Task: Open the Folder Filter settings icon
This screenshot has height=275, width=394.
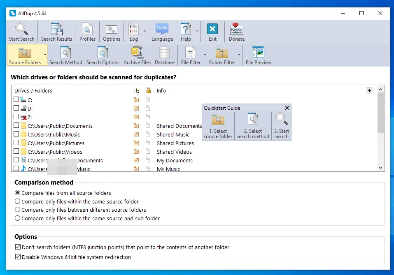Action: pyautogui.click(x=221, y=53)
